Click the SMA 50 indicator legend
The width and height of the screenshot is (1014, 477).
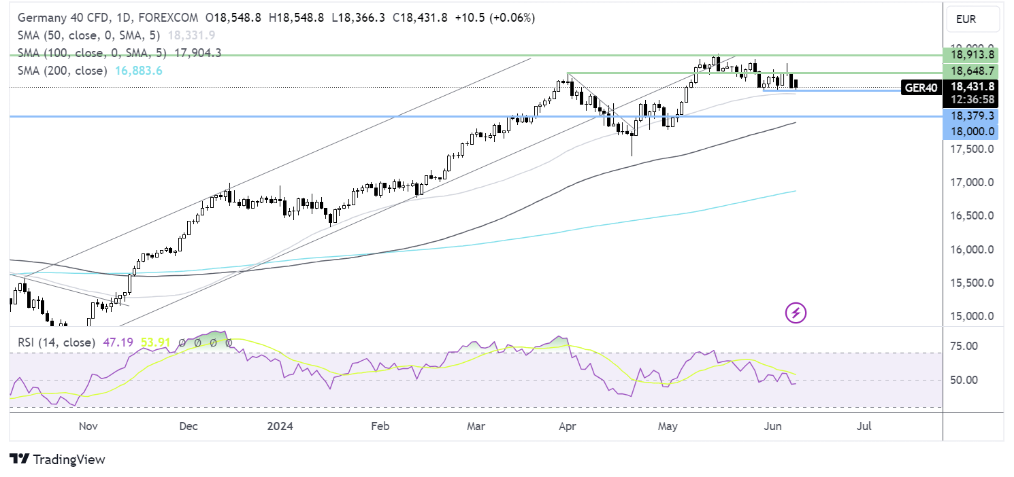(x=88, y=35)
